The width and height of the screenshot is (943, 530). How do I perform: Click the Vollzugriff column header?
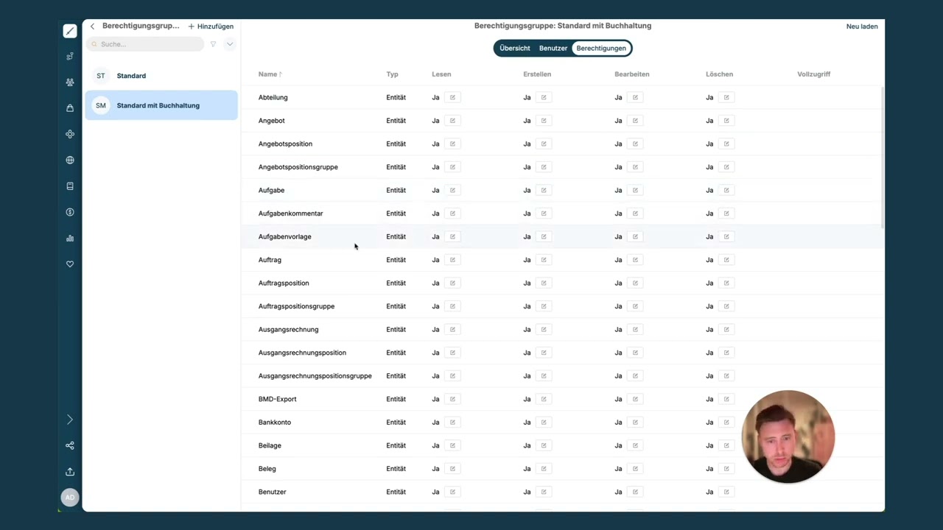[813, 74]
